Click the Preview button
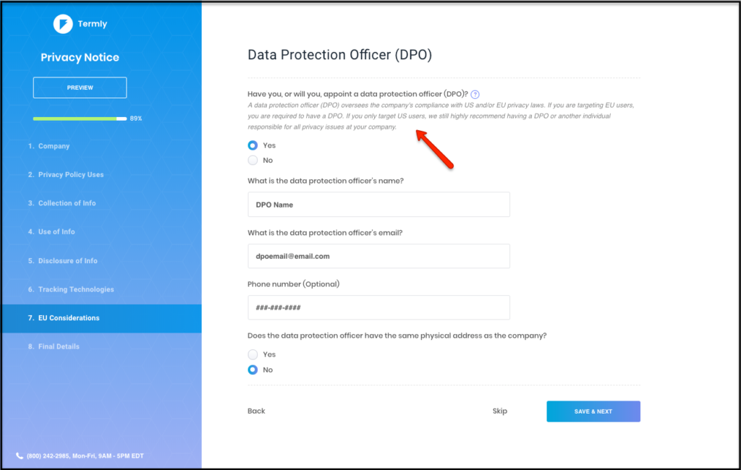This screenshot has width=741, height=470. click(x=80, y=87)
